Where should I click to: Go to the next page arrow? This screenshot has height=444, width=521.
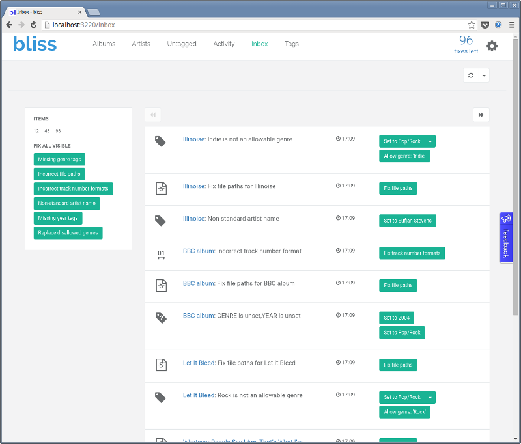point(481,115)
